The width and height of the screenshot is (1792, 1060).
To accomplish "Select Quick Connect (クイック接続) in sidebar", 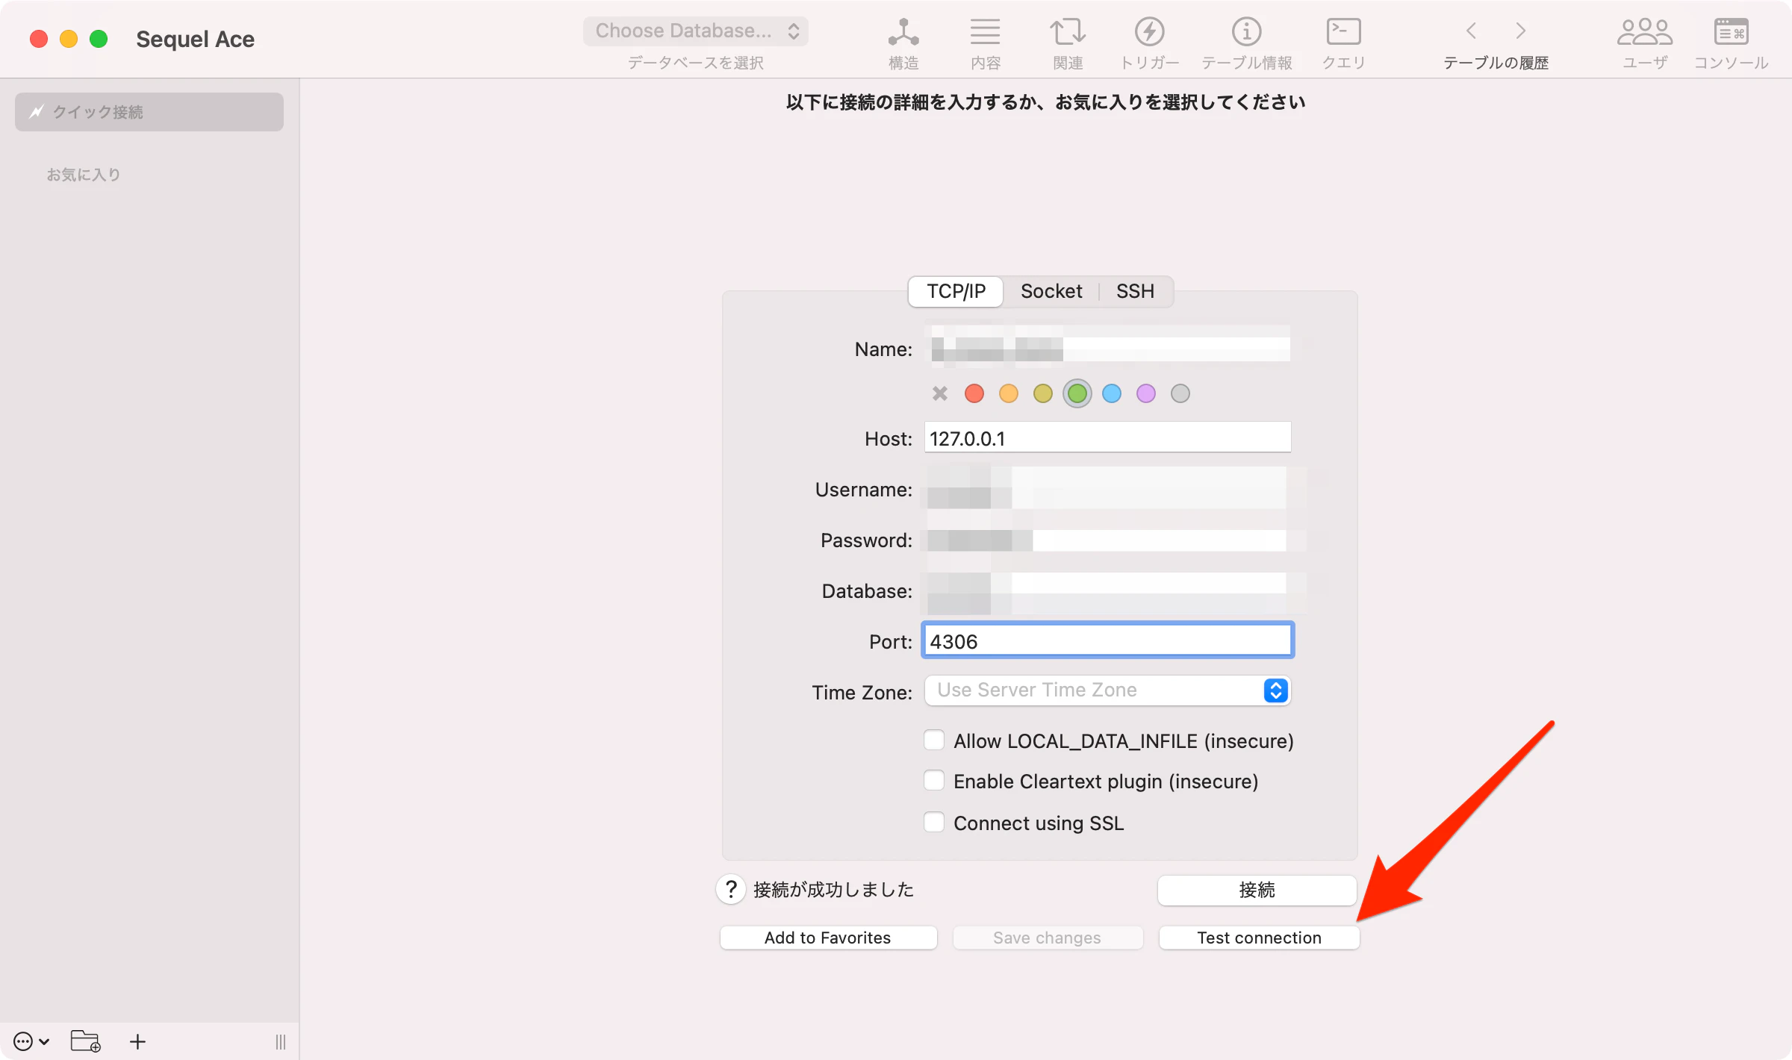I will pyautogui.click(x=149, y=112).
